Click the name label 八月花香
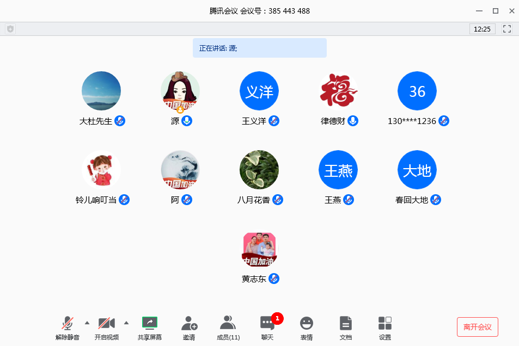The width and height of the screenshot is (519, 346). [254, 200]
